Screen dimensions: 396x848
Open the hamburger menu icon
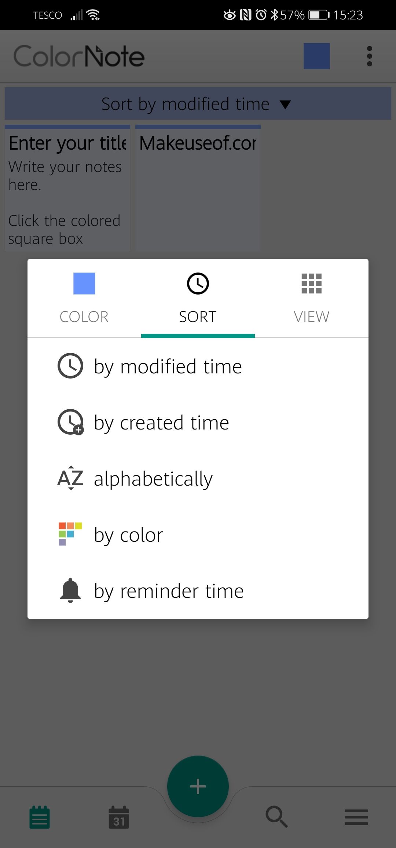click(356, 817)
